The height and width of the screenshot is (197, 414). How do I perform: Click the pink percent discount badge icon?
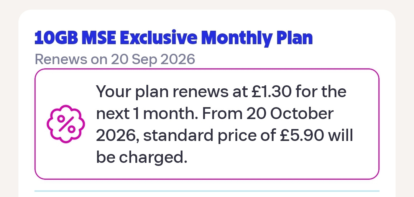coord(66,124)
